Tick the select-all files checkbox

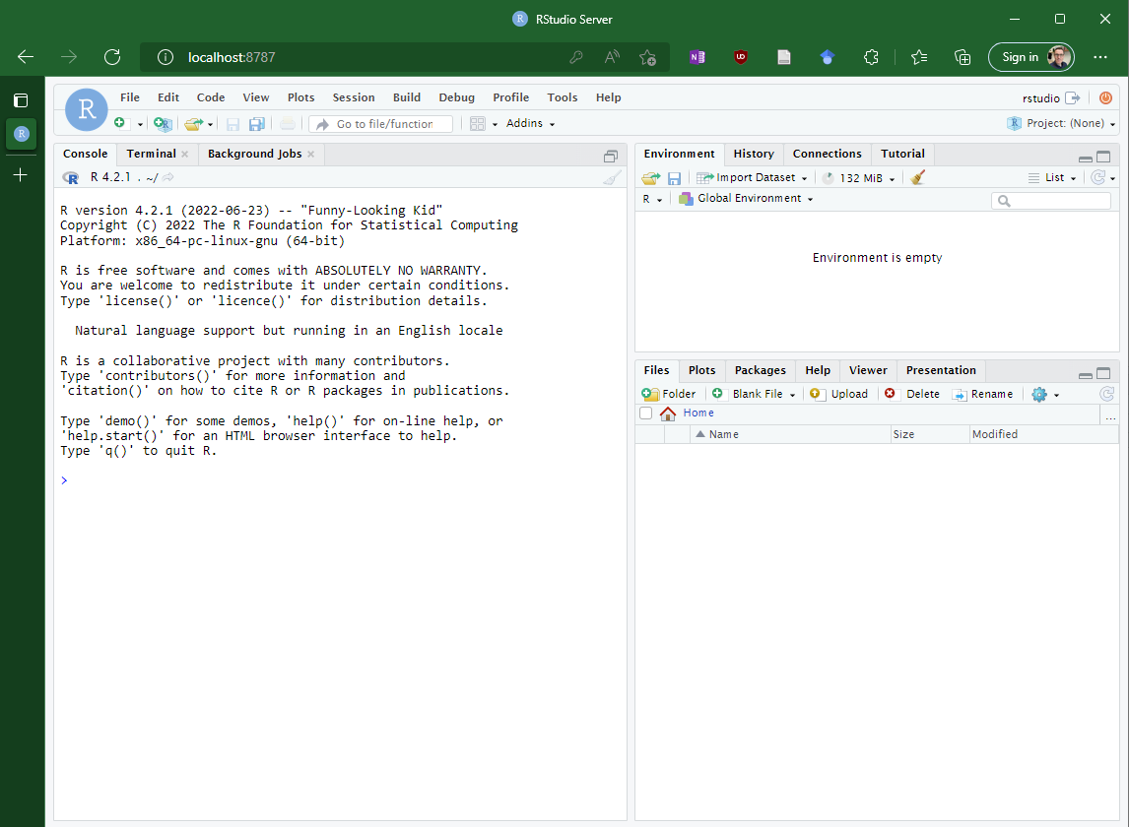(646, 413)
